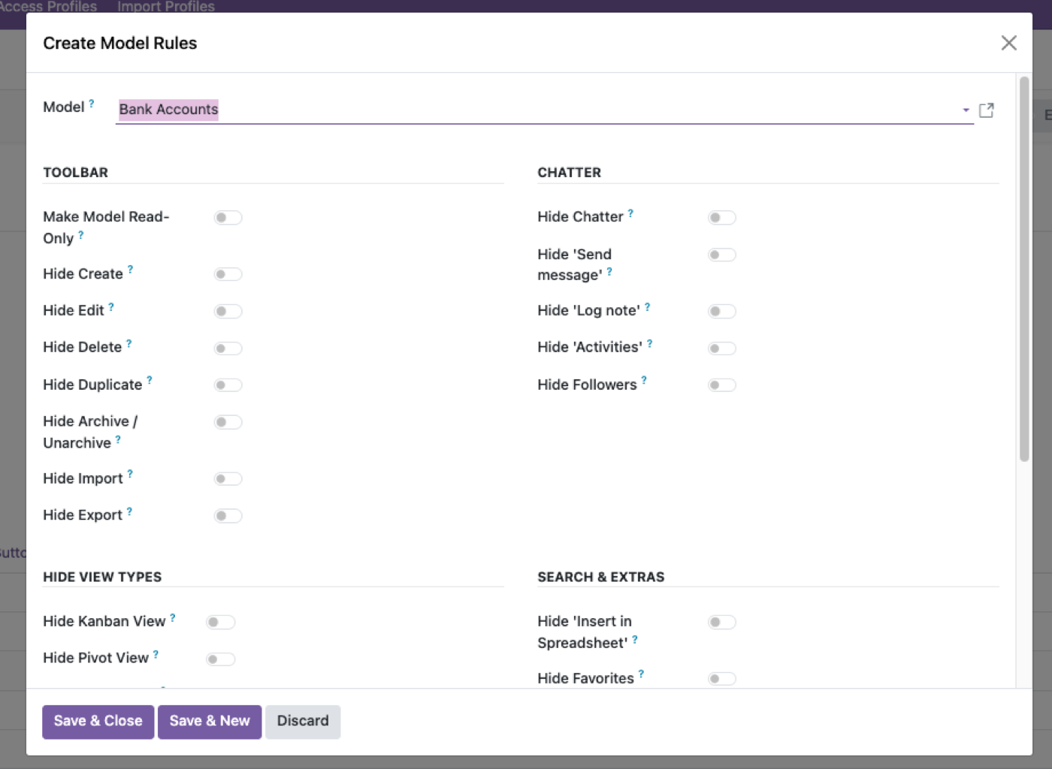Show help tooltip for Hide Delete

click(128, 344)
